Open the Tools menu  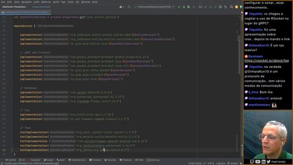click(71, 2)
